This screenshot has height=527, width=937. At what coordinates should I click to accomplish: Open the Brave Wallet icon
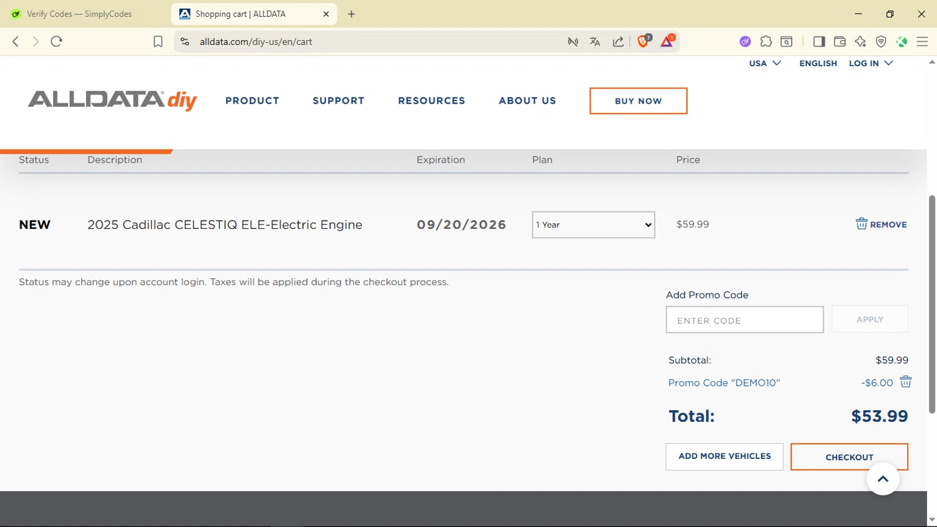(840, 41)
